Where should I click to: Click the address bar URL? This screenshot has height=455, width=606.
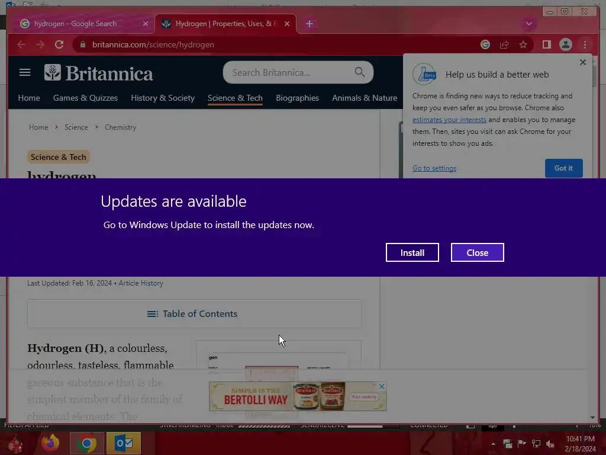153,44
